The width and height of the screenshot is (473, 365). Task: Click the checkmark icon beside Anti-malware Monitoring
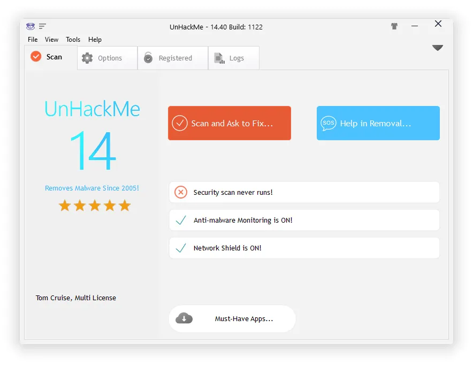(x=181, y=220)
